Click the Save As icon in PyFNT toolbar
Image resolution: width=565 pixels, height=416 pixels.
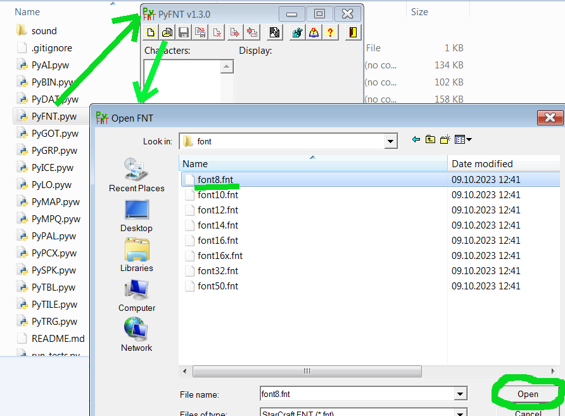(200, 32)
